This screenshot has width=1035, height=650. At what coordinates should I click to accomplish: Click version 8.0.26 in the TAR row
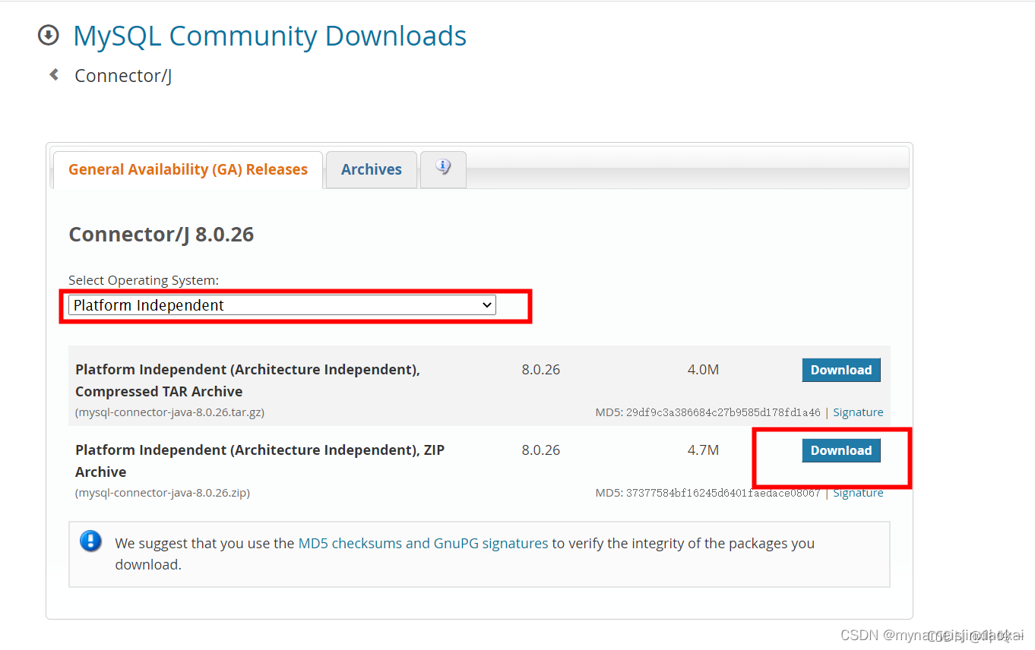point(541,370)
